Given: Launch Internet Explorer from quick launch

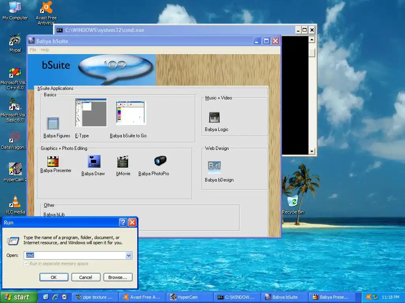Looking at the screenshot, I should click(x=55, y=297).
